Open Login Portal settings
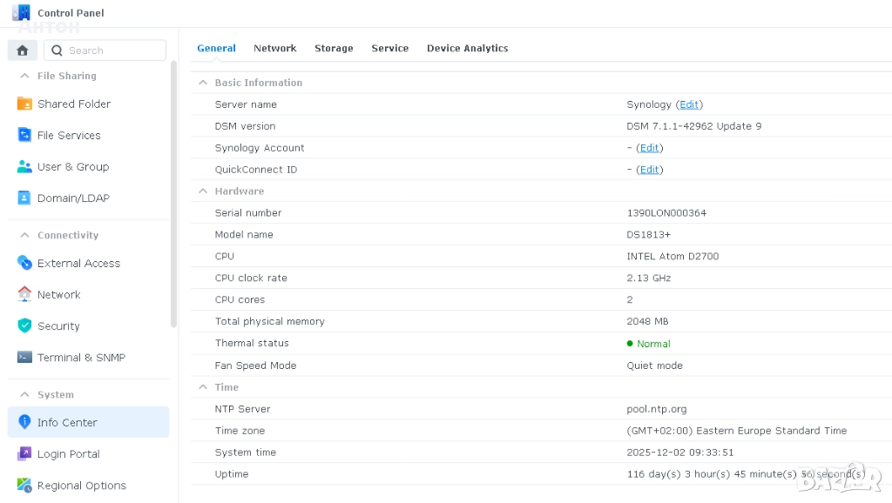 (x=68, y=453)
